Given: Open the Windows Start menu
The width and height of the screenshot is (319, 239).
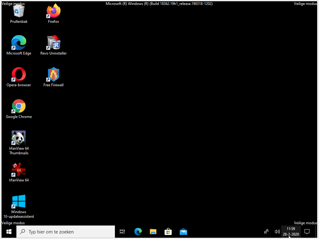Looking at the screenshot, I should point(9,232).
